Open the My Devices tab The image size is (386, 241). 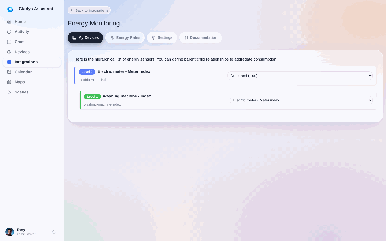[x=85, y=38]
